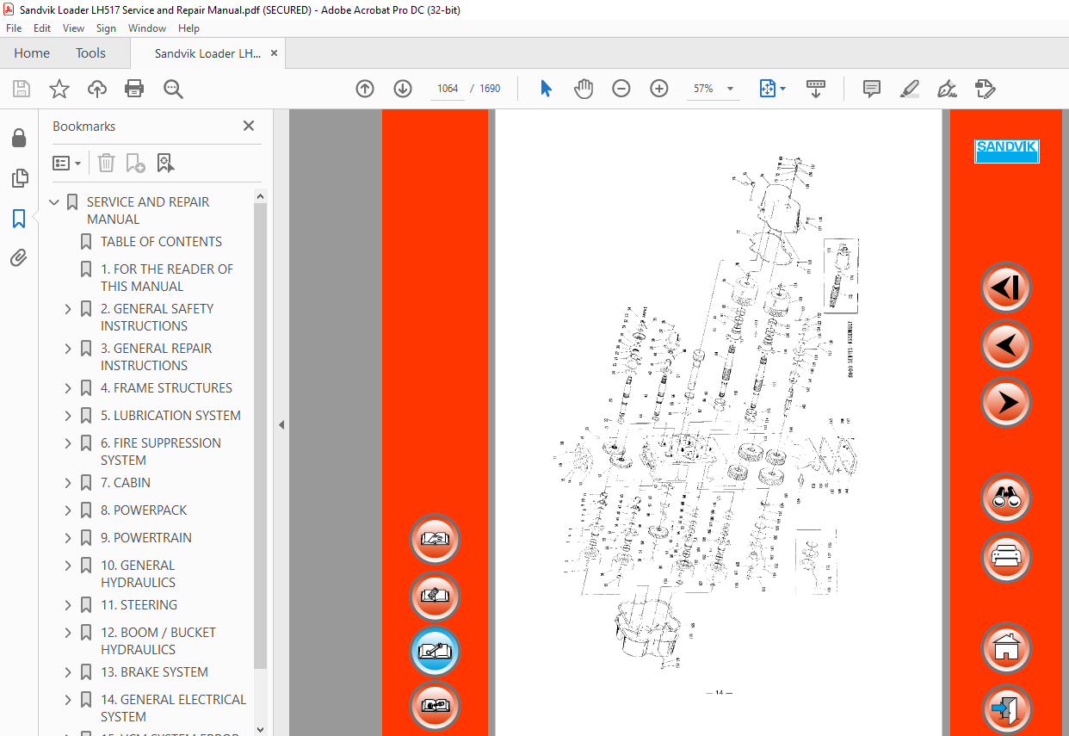Screen dimensions: 1069x736
Task: Open bookmark options menu
Action: (67, 163)
